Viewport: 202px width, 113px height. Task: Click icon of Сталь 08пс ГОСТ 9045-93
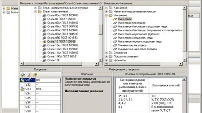click(x=44, y=34)
